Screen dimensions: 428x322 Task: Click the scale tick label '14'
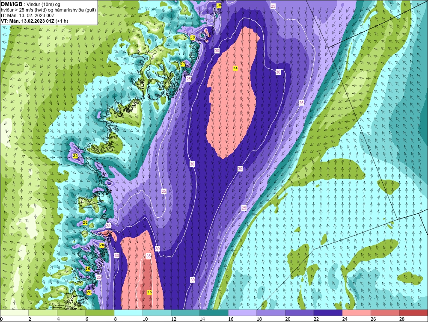(202, 319)
